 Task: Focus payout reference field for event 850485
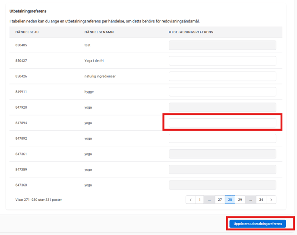[x=222, y=45]
